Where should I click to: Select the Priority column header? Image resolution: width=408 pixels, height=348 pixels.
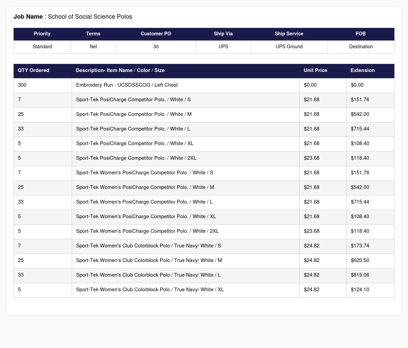click(42, 34)
